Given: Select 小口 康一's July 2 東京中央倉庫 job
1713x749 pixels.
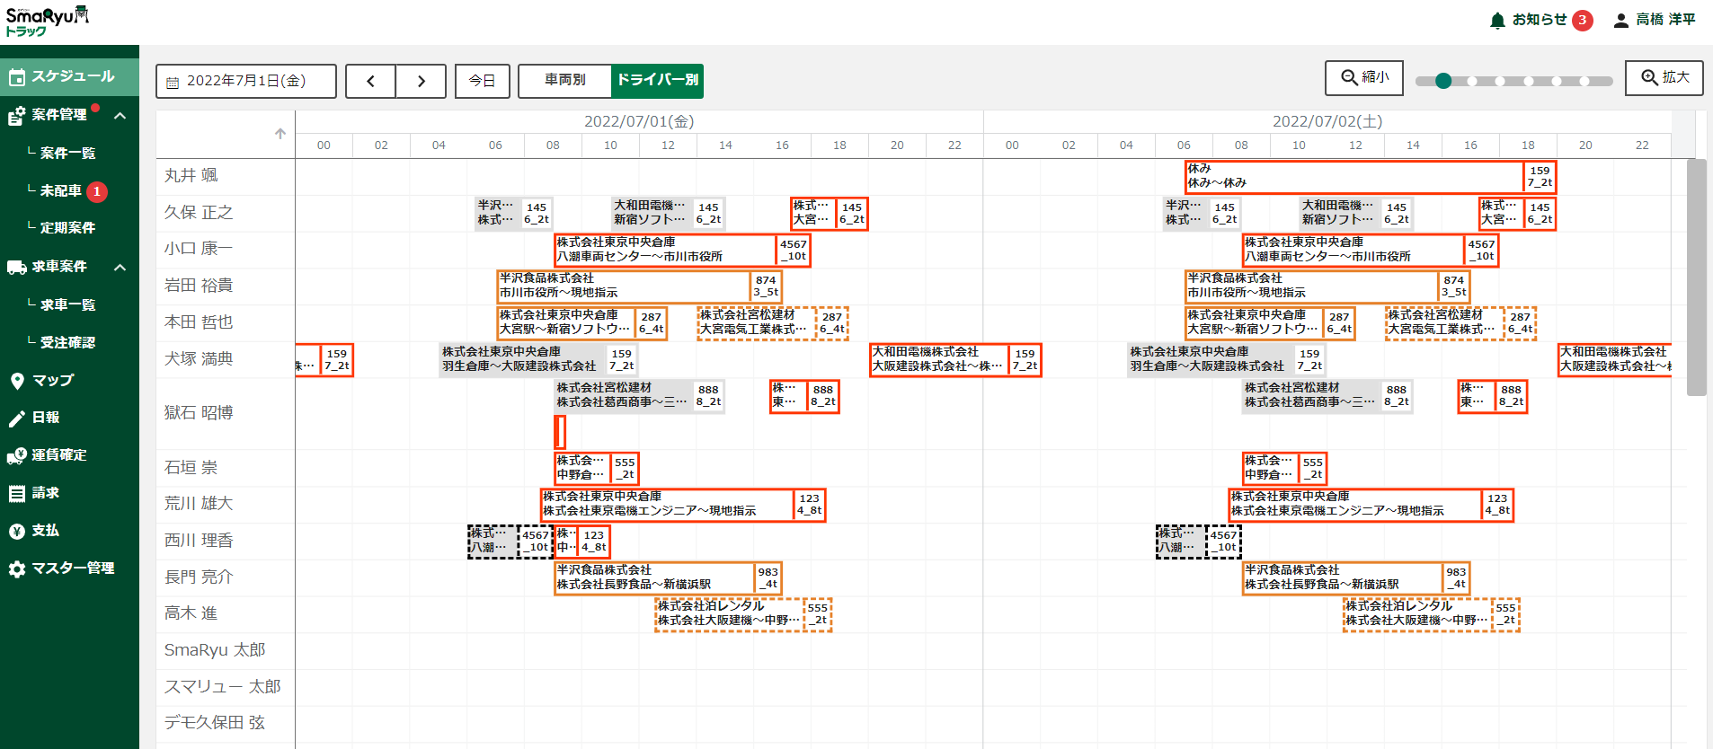Looking at the screenshot, I should pyautogui.click(x=1371, y=250).
